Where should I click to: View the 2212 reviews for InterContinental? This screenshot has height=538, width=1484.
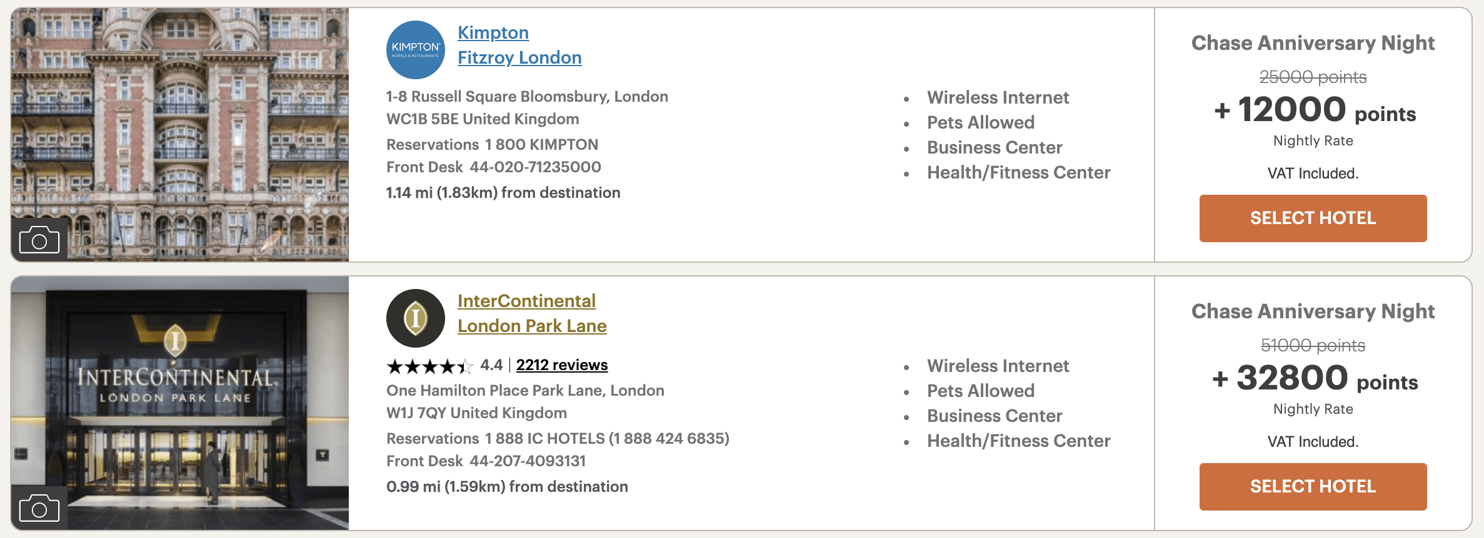561,365
